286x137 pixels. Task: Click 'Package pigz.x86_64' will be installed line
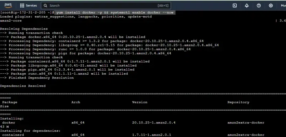coord(67,70)
